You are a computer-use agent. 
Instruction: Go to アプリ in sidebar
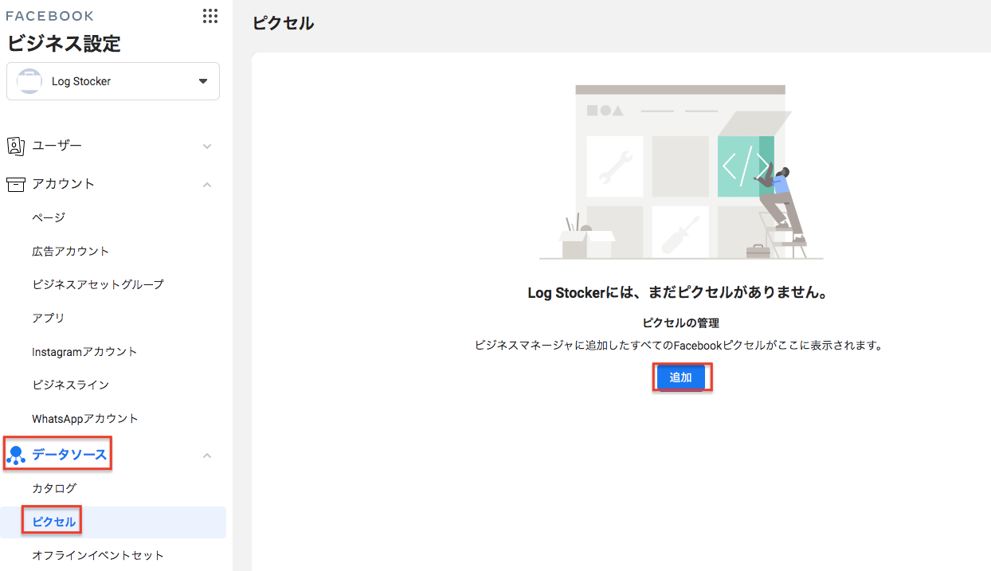pyautogui.click(x=49, y=318)
